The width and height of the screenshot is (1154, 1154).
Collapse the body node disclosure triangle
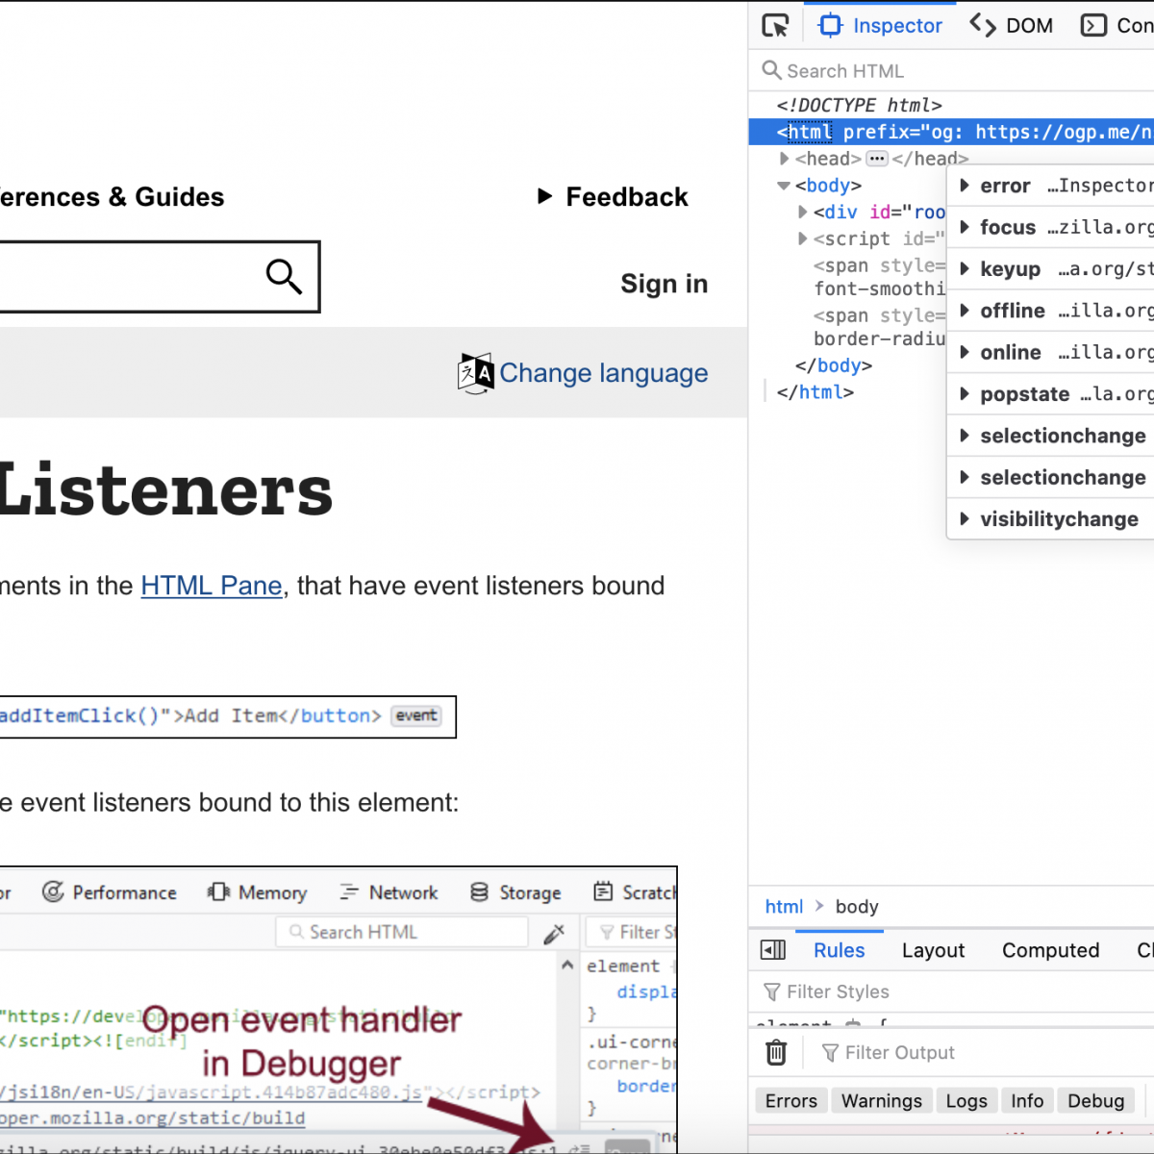[784, 185]
